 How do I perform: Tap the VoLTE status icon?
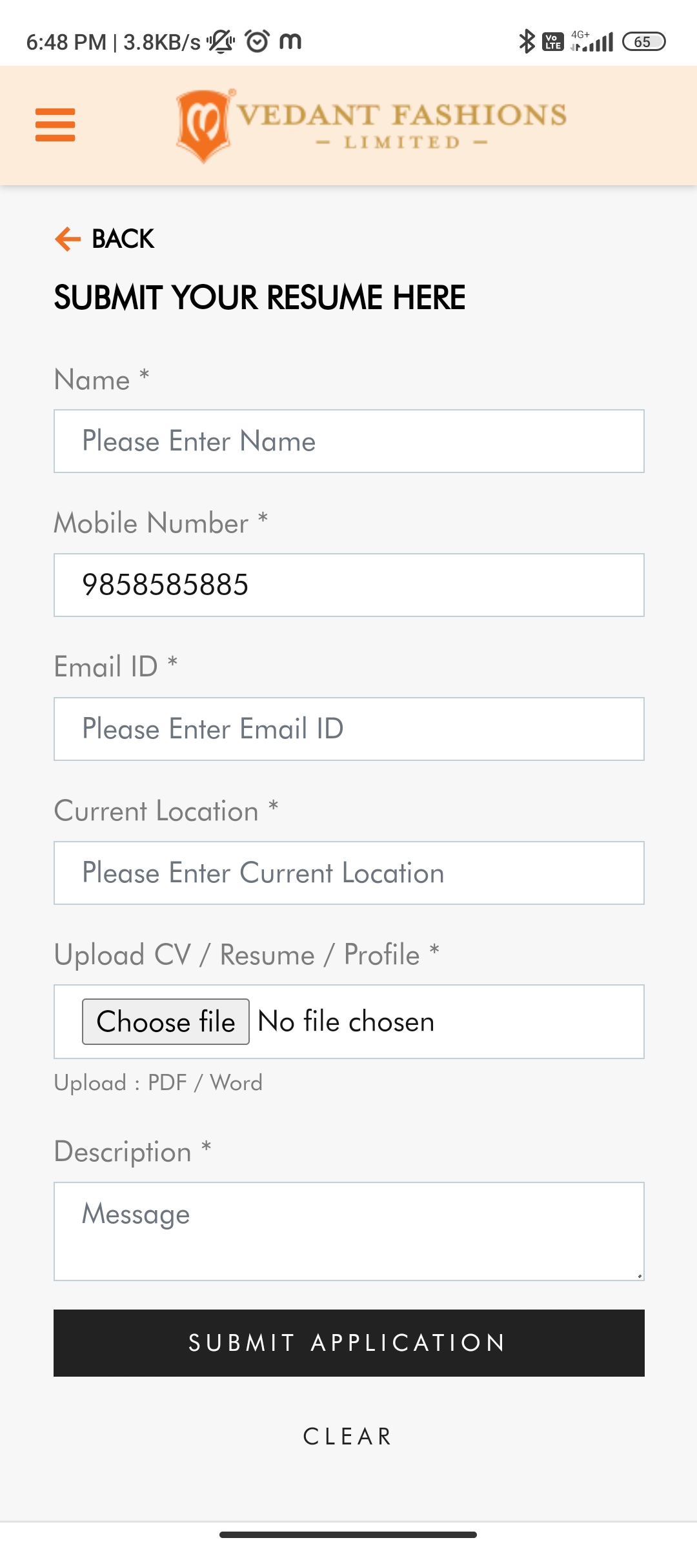[553, 42]
